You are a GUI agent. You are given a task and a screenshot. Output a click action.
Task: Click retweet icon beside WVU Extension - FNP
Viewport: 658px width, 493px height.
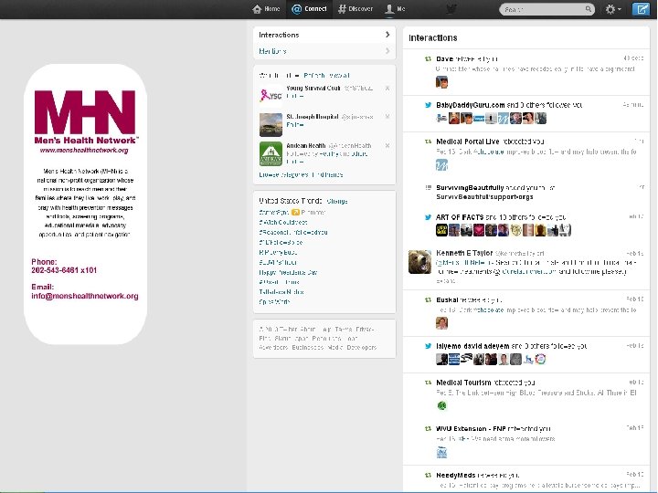point(428,429)
